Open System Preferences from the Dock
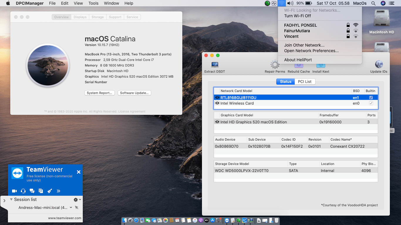Viewport: 401px width, 225px height. pyautogui.click(x=218, y=220)
